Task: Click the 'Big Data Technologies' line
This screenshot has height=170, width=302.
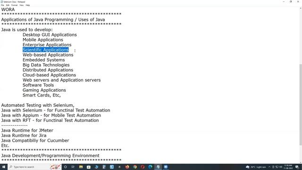Action: pos(46,65)
